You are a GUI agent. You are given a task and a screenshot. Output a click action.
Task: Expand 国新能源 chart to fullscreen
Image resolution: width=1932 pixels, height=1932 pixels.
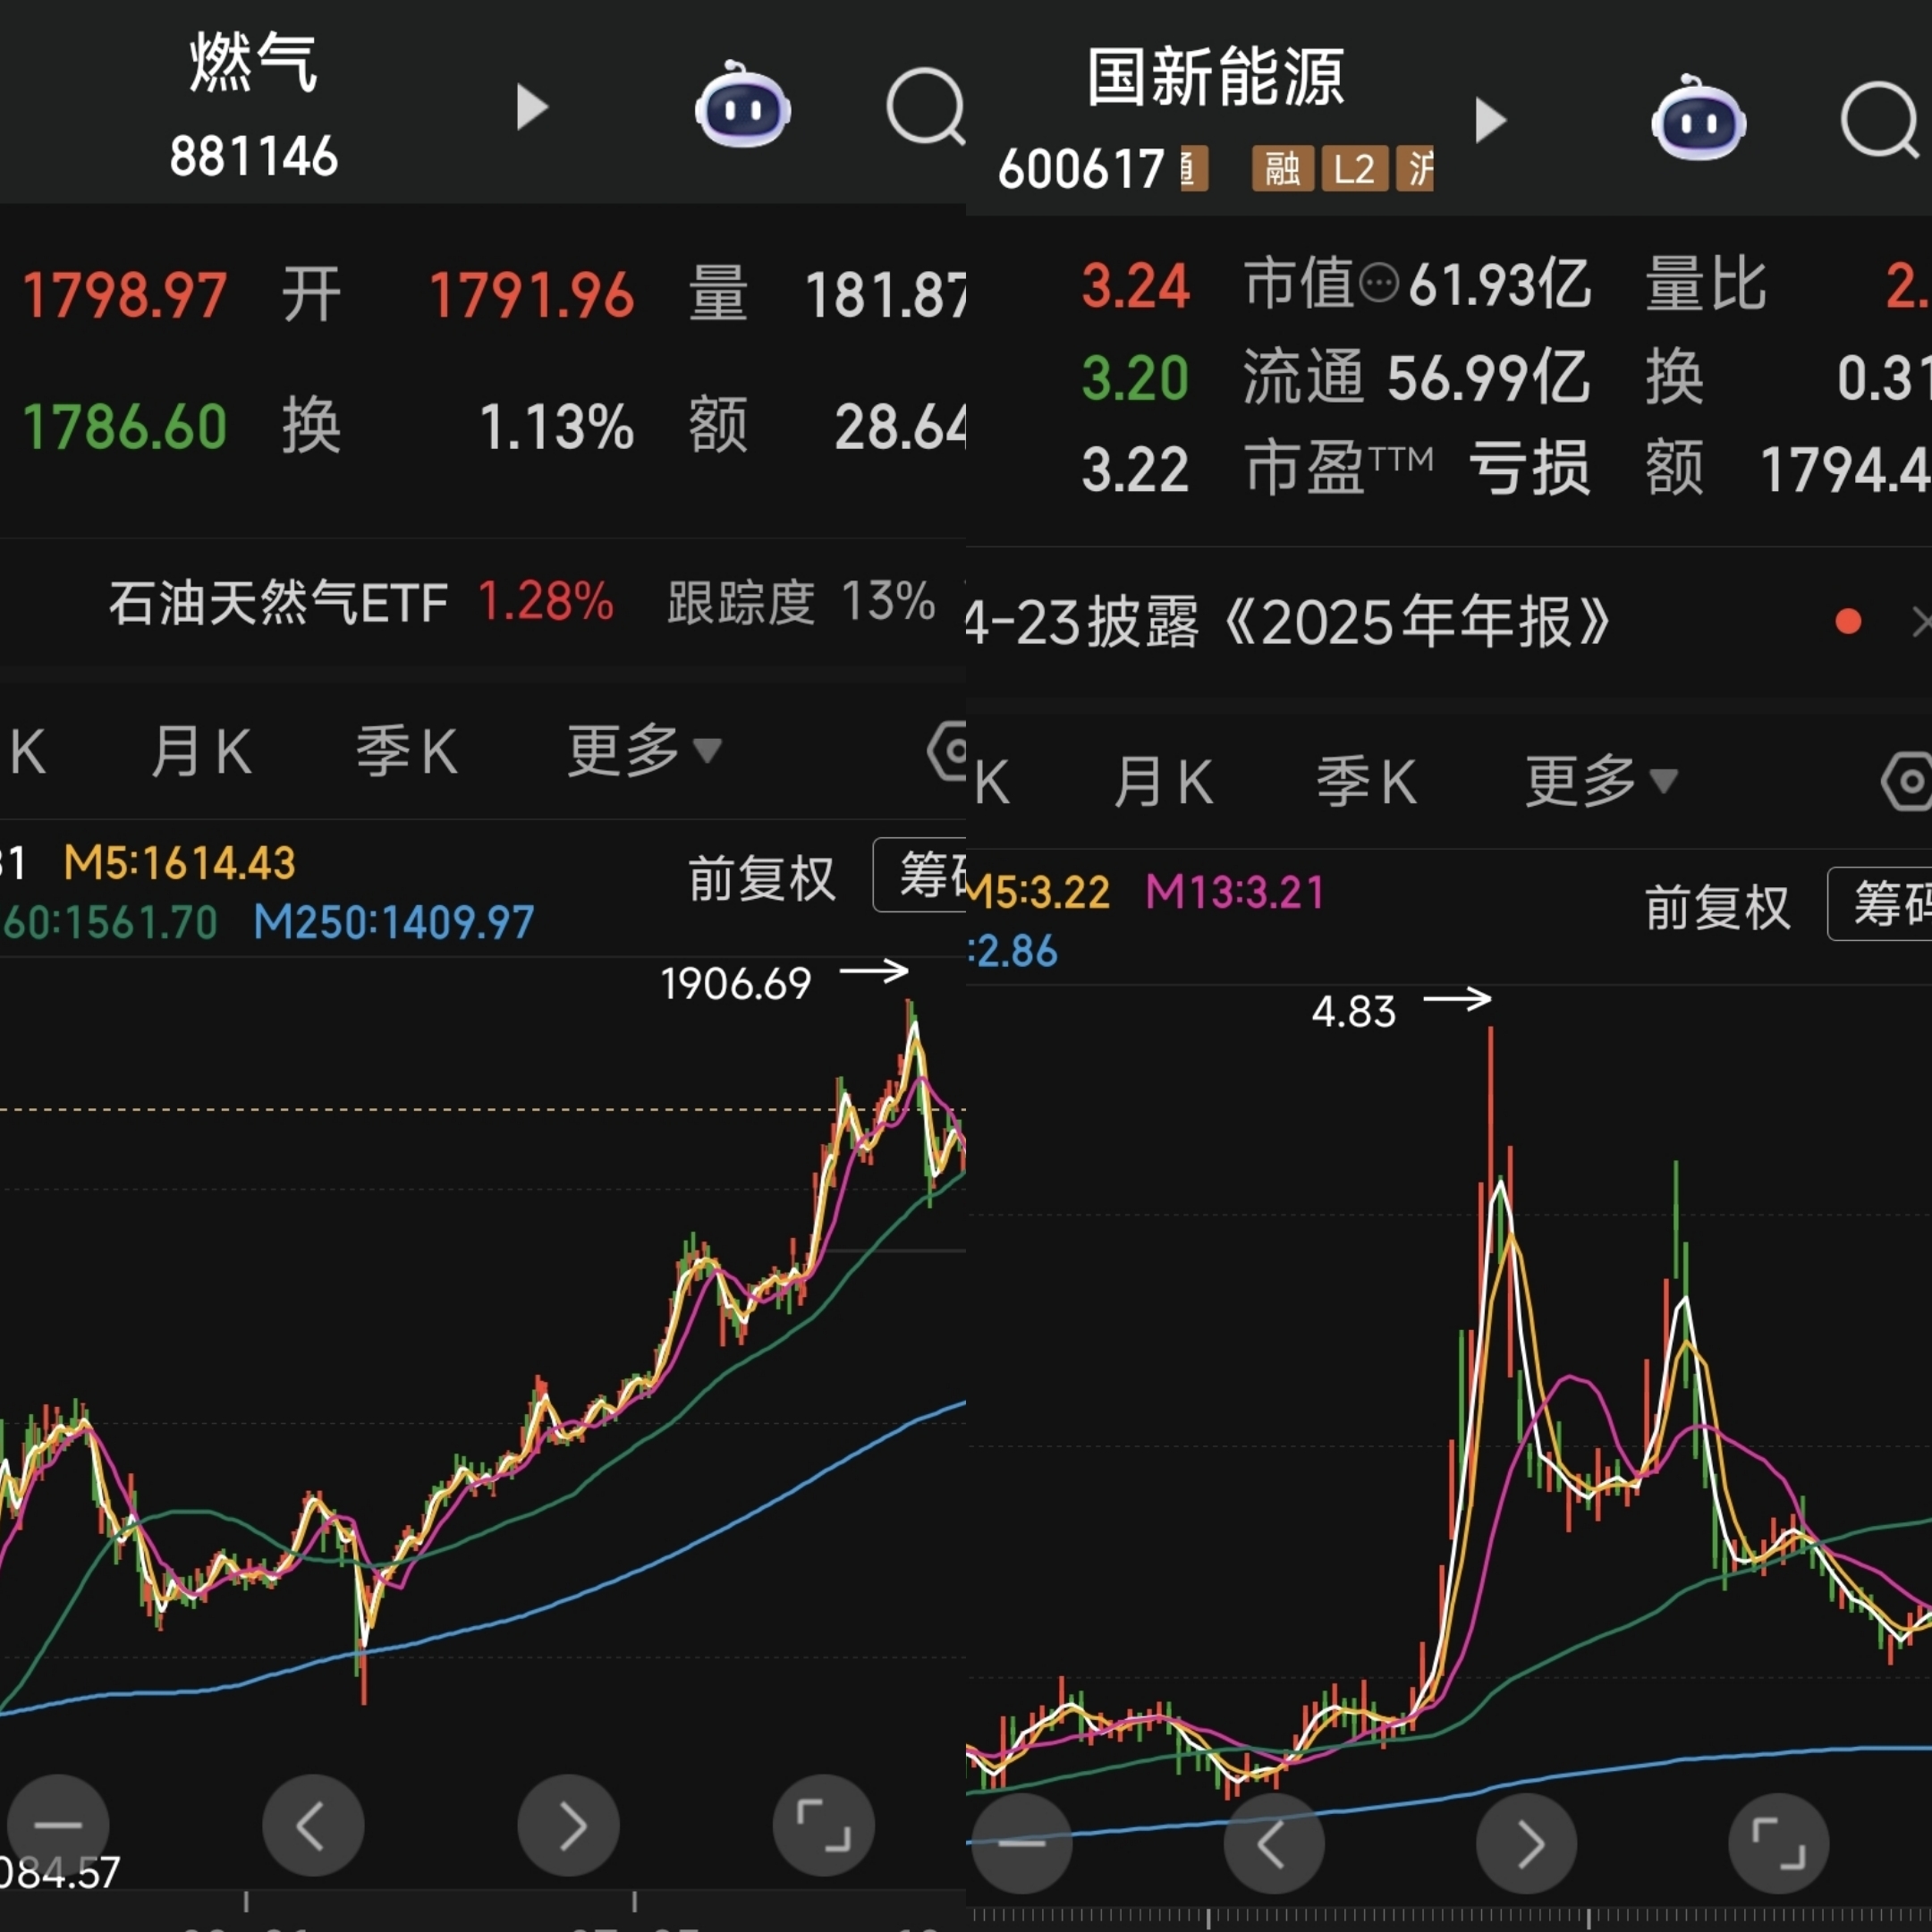(1778, 1843)
